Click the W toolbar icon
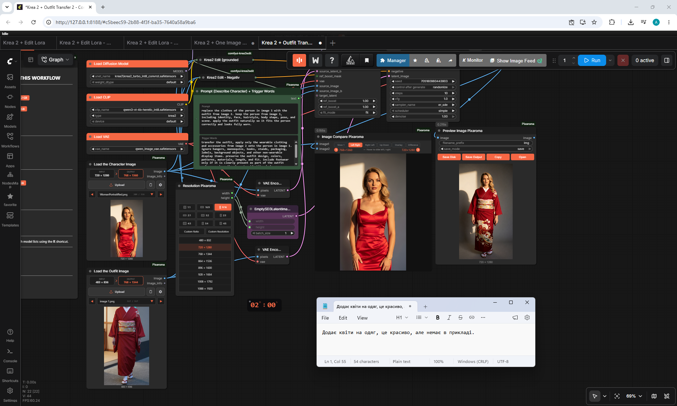 point(316,60)
